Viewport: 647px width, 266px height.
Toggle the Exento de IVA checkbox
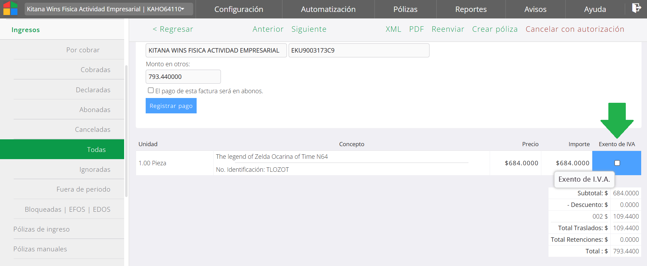[x=617, y=163]
